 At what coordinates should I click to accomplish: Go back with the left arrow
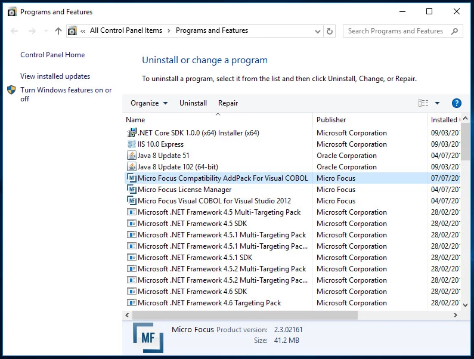point(14,31)
